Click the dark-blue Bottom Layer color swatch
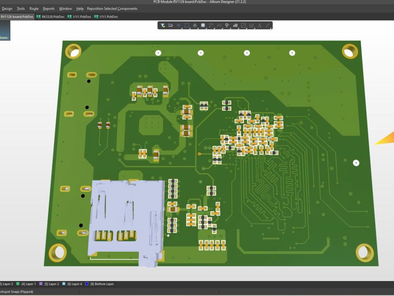Screen dimensions: 394x296 point(87,284)
